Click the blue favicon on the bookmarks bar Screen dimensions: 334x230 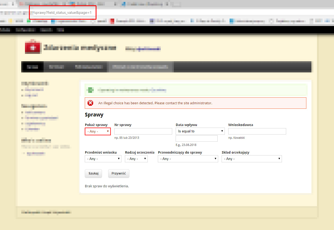pyautogui.click(x=53, y=21)
